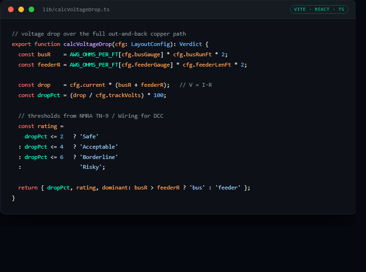The image size is (366, 272).
Task: Click cfg.feederLenFt in the code
Action: 207,65
